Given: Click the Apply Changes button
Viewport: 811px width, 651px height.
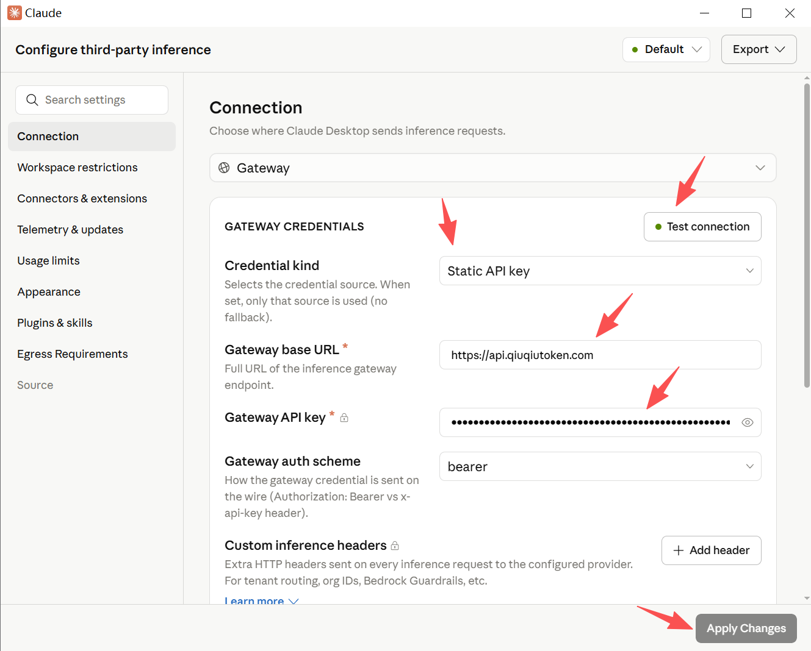Looking at the screenshot, I should 746,628.
